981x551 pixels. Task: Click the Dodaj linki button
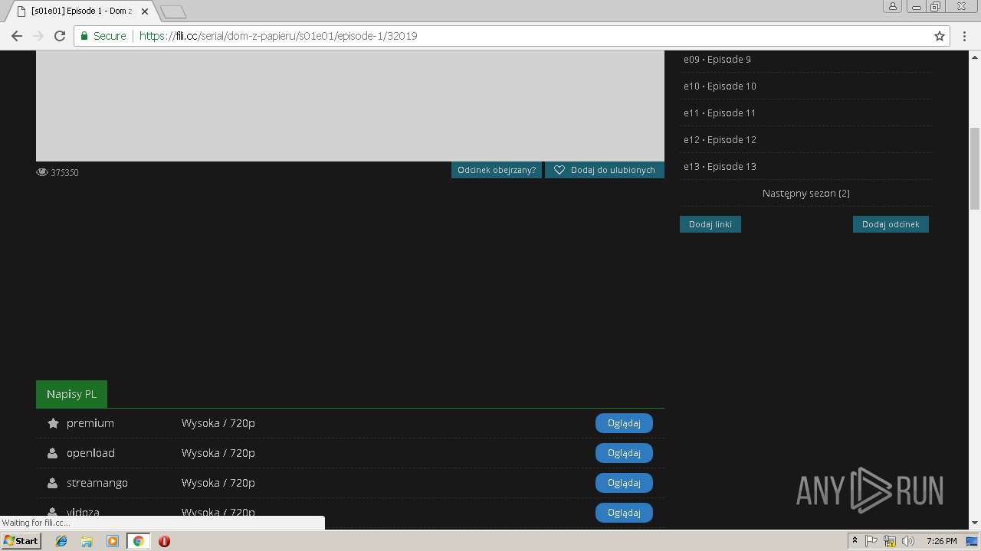pyautogui.click(x=710, y=224)
